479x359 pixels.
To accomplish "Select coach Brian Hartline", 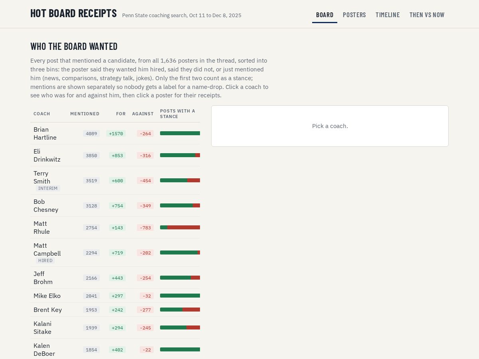I will pos(115,133).
